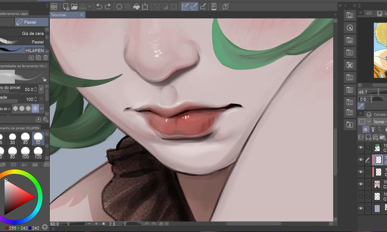387x232 pixels.
Task: Create a new raster layer
Action: 368,137
